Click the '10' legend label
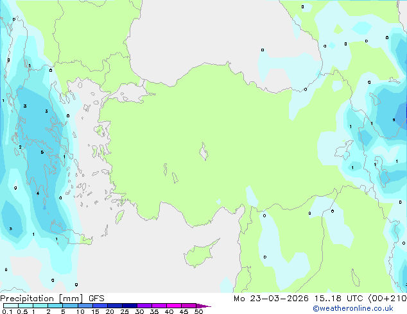This screenshot has height=314, width=407. click(x=80, y=311)
